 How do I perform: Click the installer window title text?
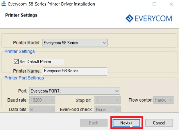[51, 4]
